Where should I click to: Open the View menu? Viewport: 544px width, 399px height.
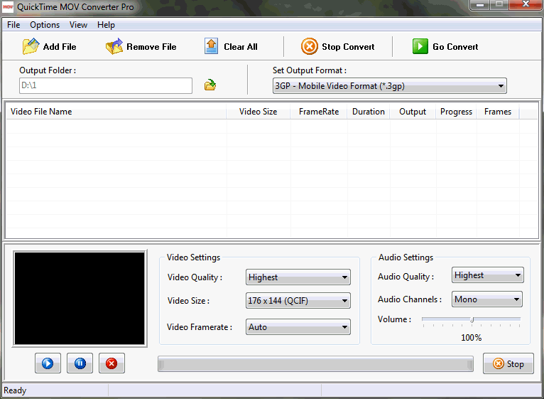[x=78, y=25]
